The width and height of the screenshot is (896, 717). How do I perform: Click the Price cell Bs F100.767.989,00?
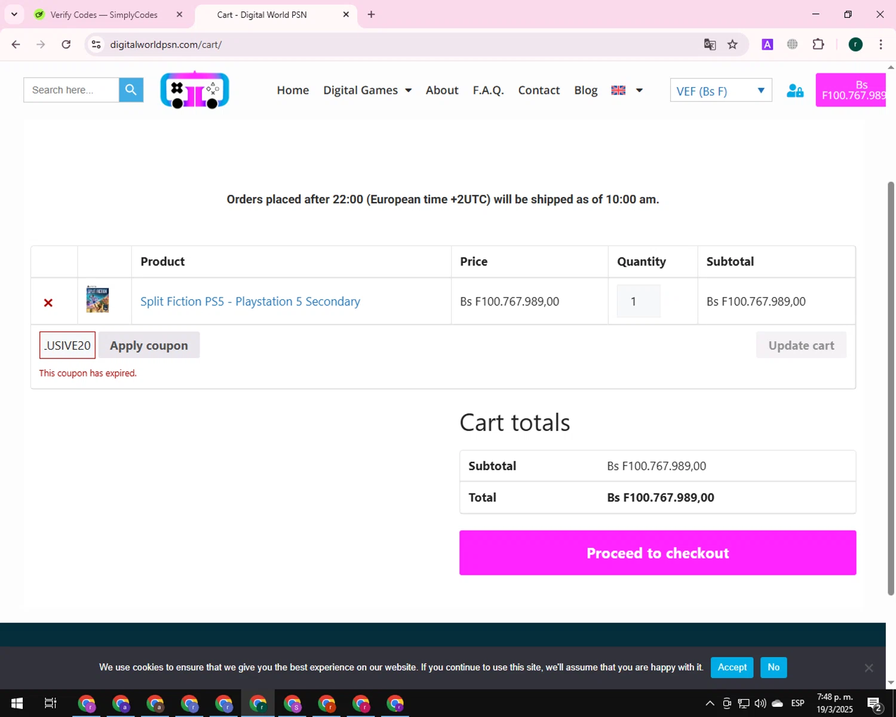coord(510,302)
